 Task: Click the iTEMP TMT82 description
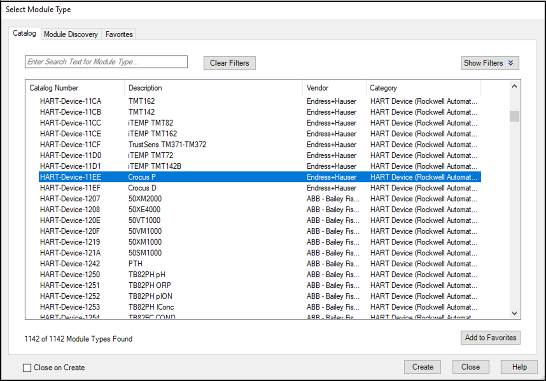[151, 123]
